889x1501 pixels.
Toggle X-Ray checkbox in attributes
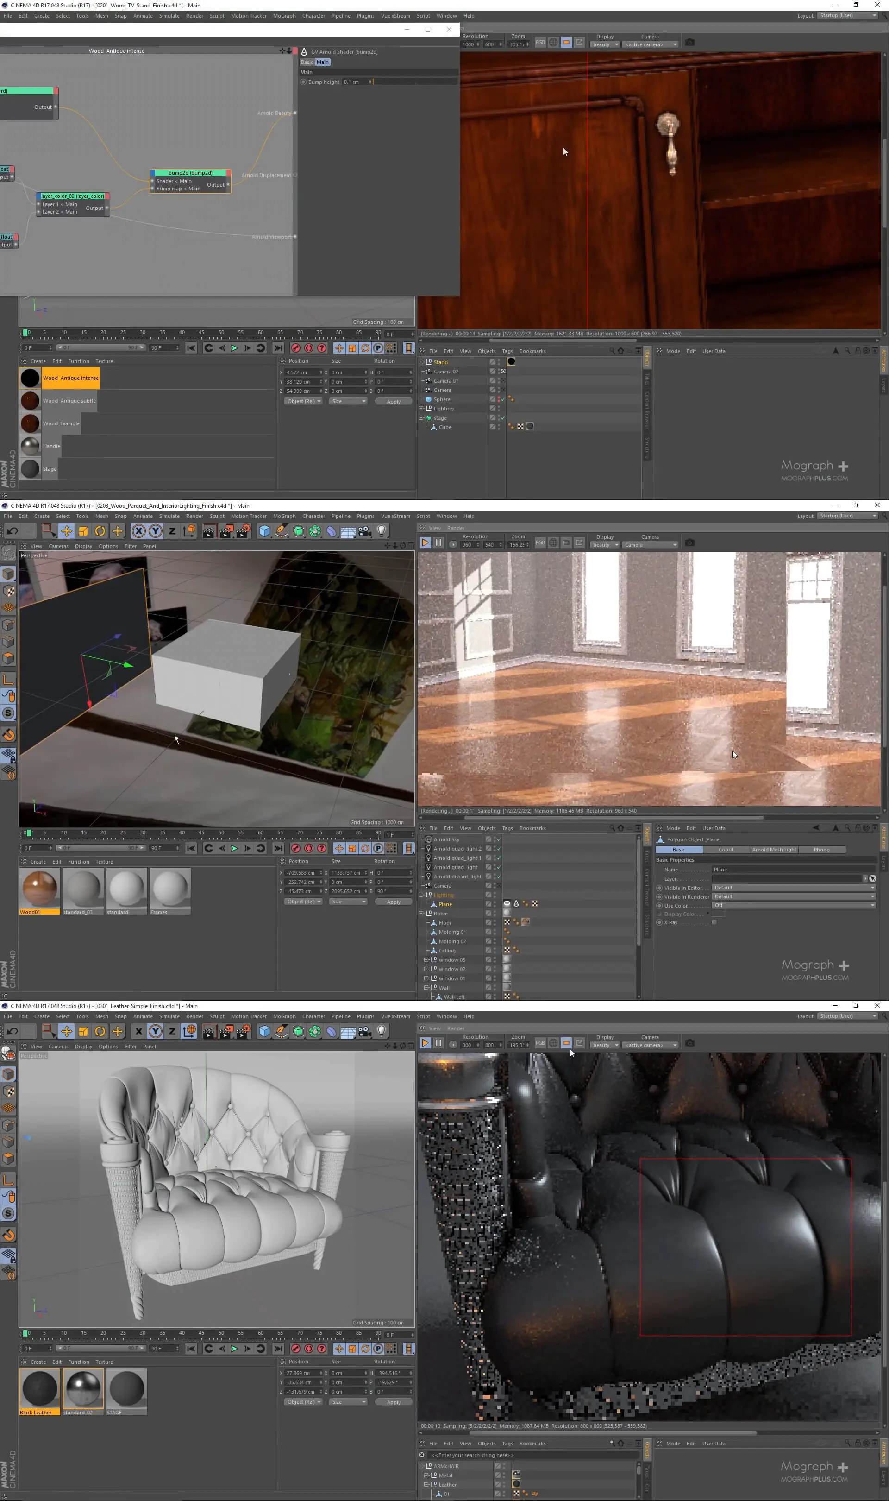tap(714, 922)
